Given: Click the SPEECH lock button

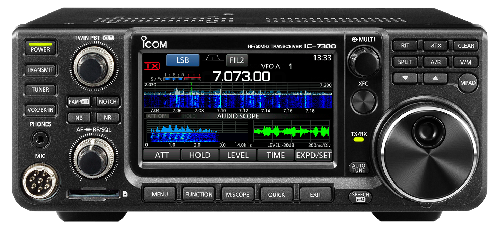Looking at the screenshot, I should [361, 197].
